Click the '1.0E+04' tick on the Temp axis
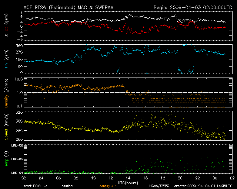The width and height of the screenshot is (237, 189). click(x=17, y=173)
